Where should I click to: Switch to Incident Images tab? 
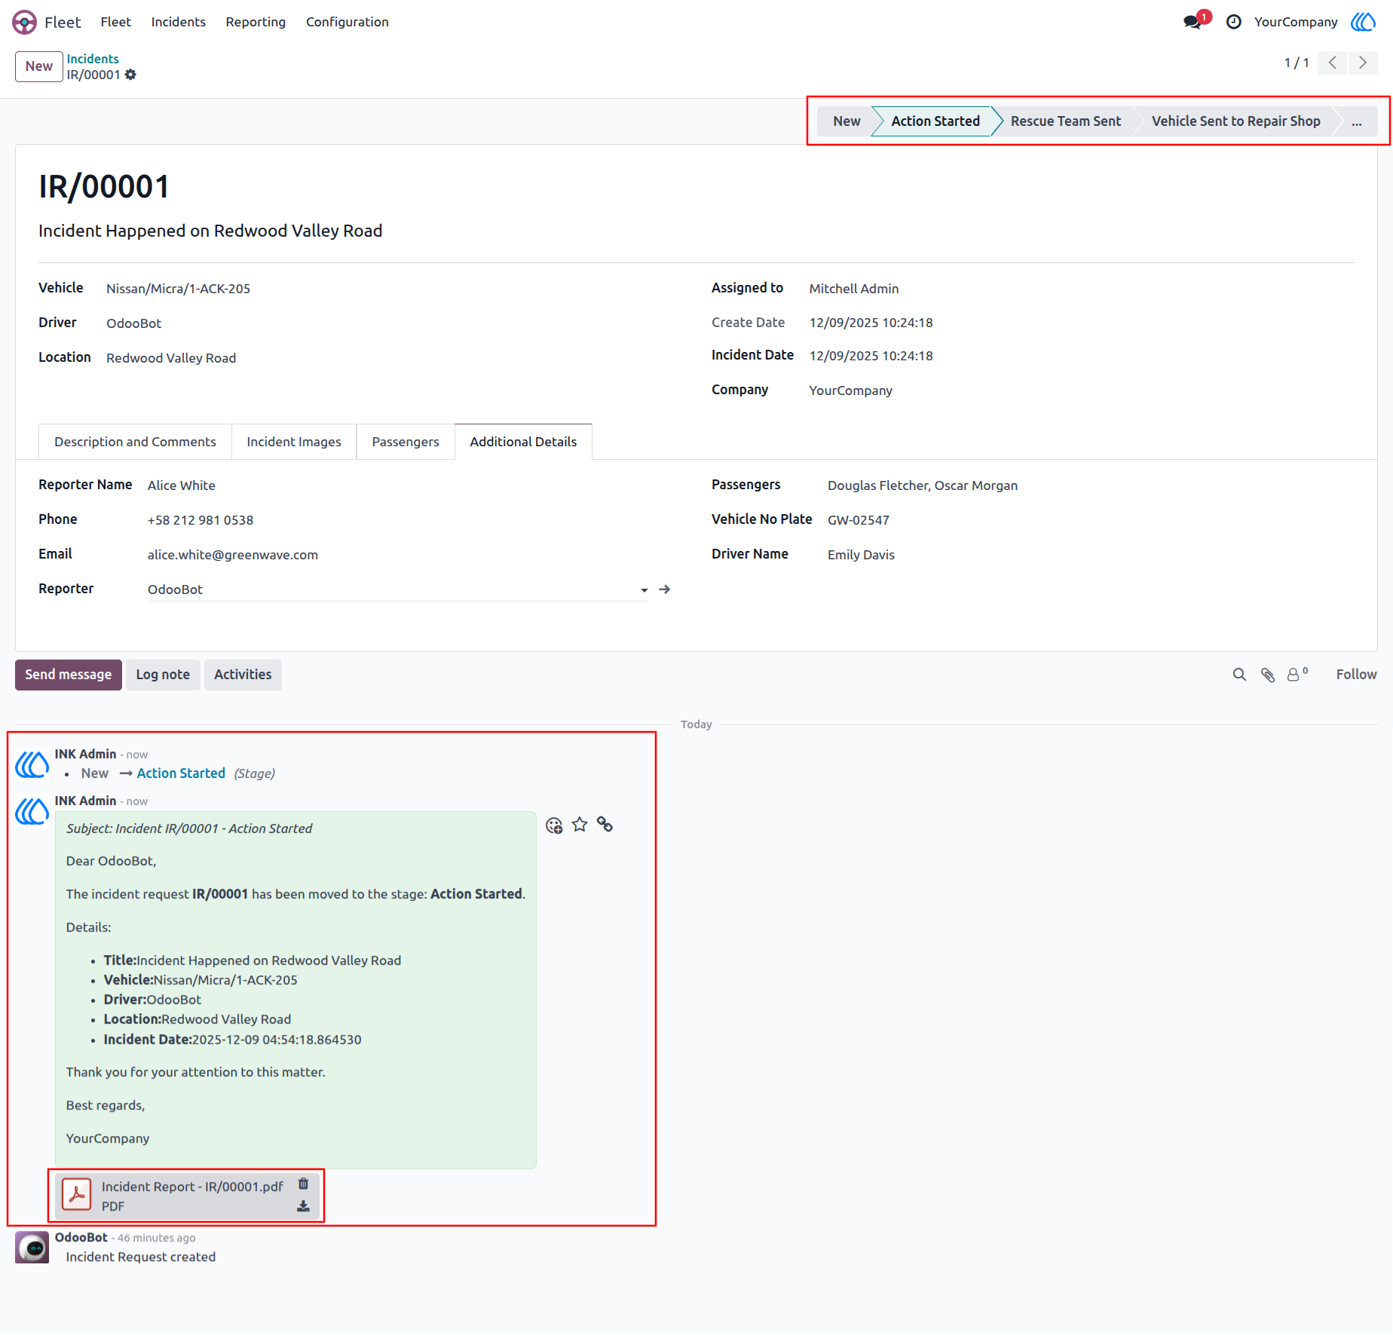294,442
